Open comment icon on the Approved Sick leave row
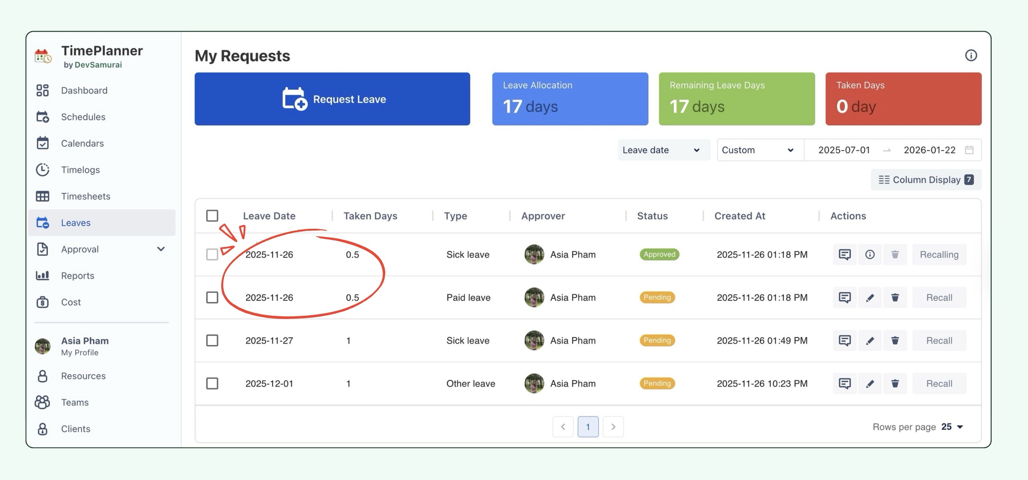Image resolution: width=1028 pixels, height=480 pixels. (x=844, y=254)
